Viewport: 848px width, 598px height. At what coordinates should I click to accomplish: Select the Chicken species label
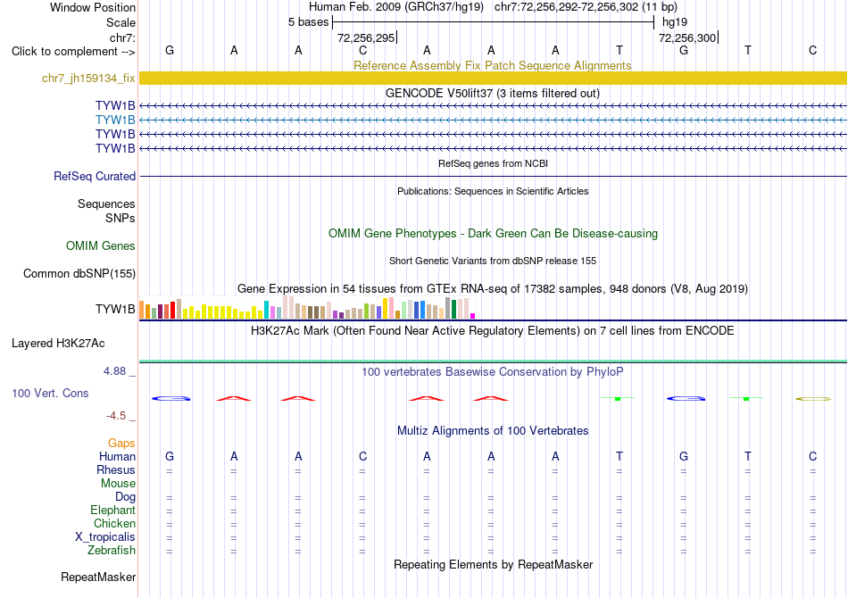pos(114,523)
